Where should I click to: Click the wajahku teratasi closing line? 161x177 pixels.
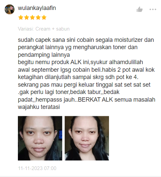point(39,107)
